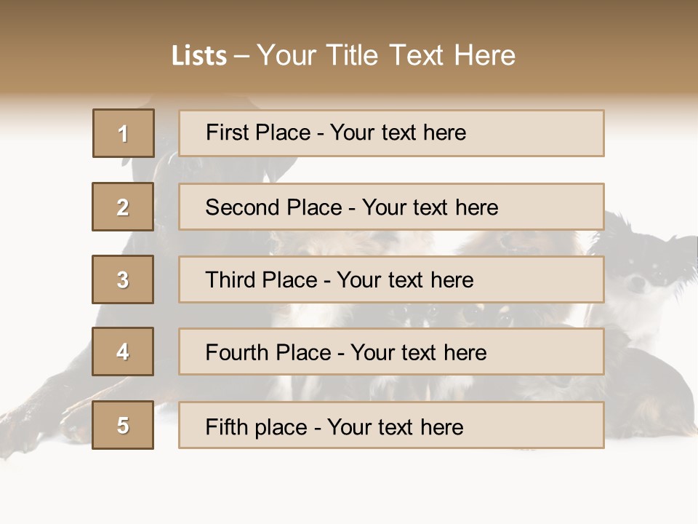Click the word "Second" in the list
The image size is (698, 524).
click(243, 207)
